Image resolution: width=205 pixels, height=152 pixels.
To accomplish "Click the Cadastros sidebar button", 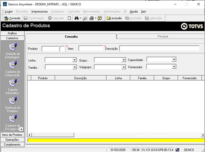I will (12, 38).
